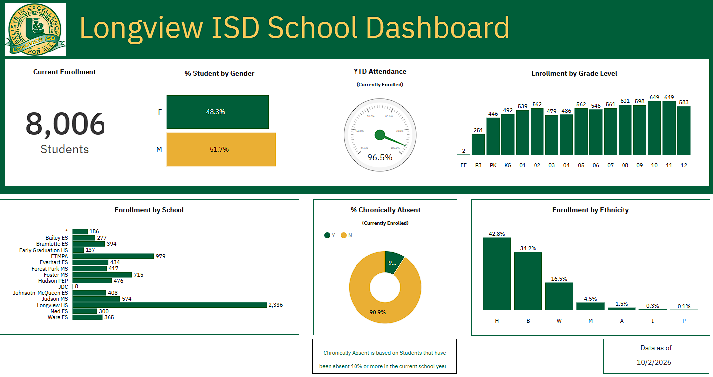Click the Enrollment by School title
The height and width of the screenshot is (377, 713).
click(149, 210)
